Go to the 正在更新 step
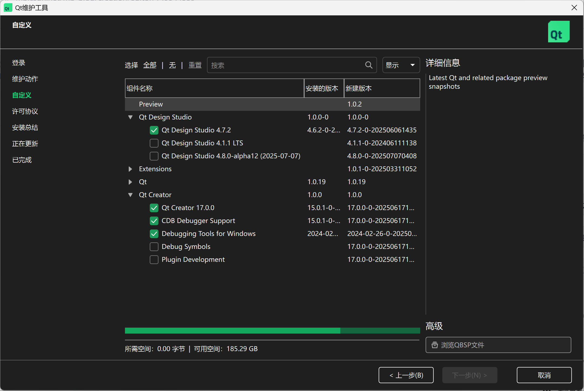This screenshot has height=391, width=584. tap(25, 144)
